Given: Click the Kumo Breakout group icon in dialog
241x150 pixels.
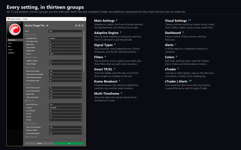Looking at the screenshot, I should (26, 123).
